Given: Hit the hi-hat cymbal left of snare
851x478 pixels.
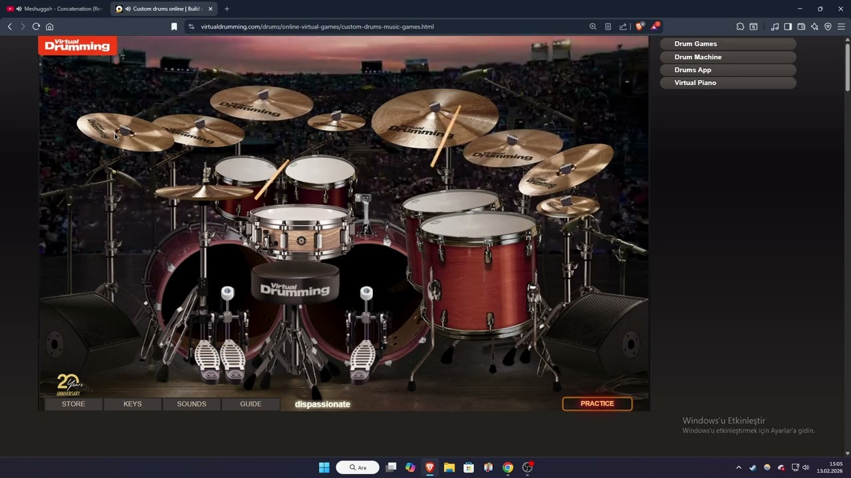Looking at the screenshot, I should pyautogui.click(x=204, y=192).
